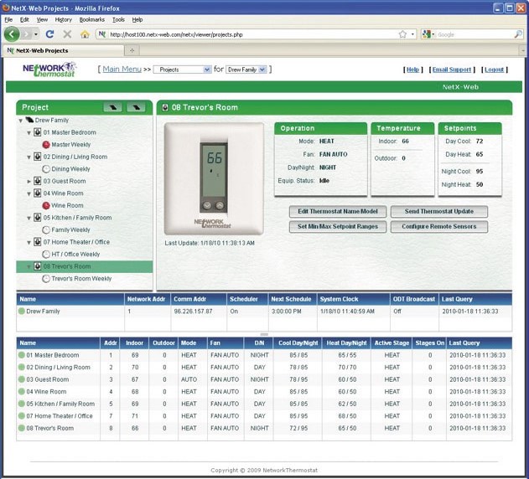Open the History menu

(64, 19)
